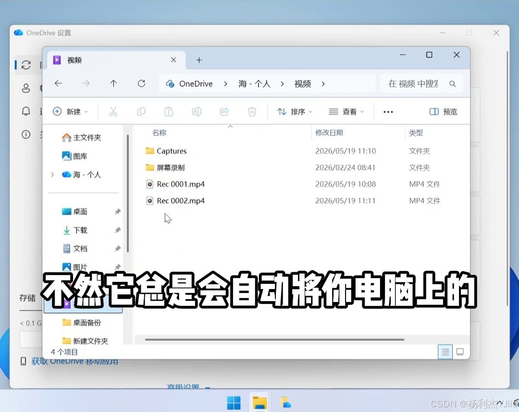Image resolution: width=519 pixels, height=412 pixels.
Task: Click the OneDrive cloud icon in address bar
Action: click(x=170, y=84)
